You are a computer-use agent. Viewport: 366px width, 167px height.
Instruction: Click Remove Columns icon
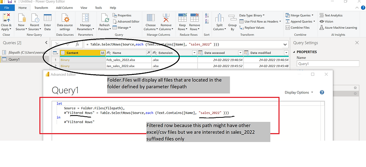[166, 18]
